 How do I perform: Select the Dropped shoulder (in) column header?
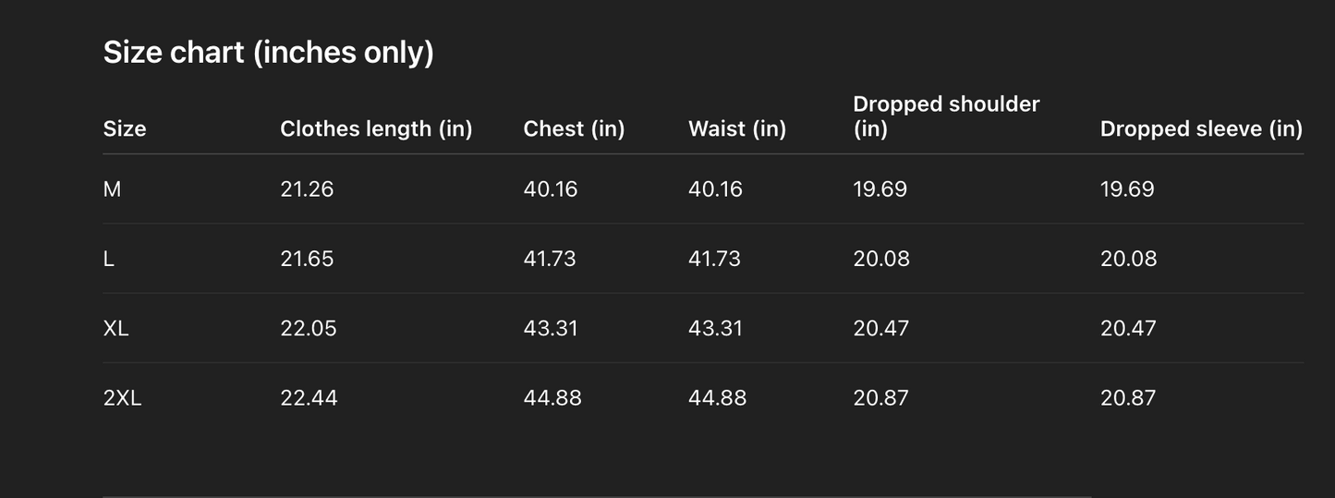tap(946, 116)
